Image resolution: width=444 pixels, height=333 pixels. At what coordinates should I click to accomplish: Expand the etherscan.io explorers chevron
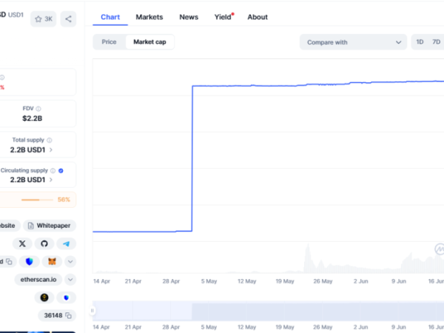coord(70,280)
